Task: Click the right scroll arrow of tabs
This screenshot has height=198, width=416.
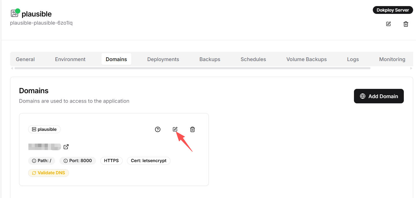Action: 411,68
